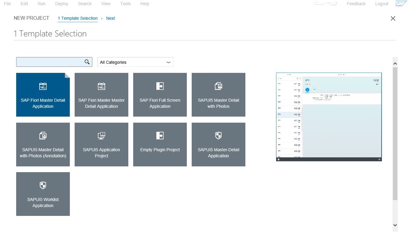Pick the Empty Plugin Project tile
This screenshot has height=235, width=409.
pyautogui.click(x=160, y=144)
